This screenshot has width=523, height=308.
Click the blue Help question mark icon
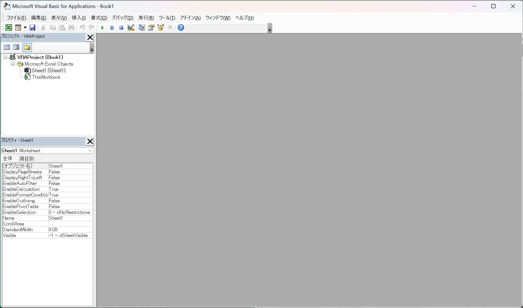tap(181, 28)
